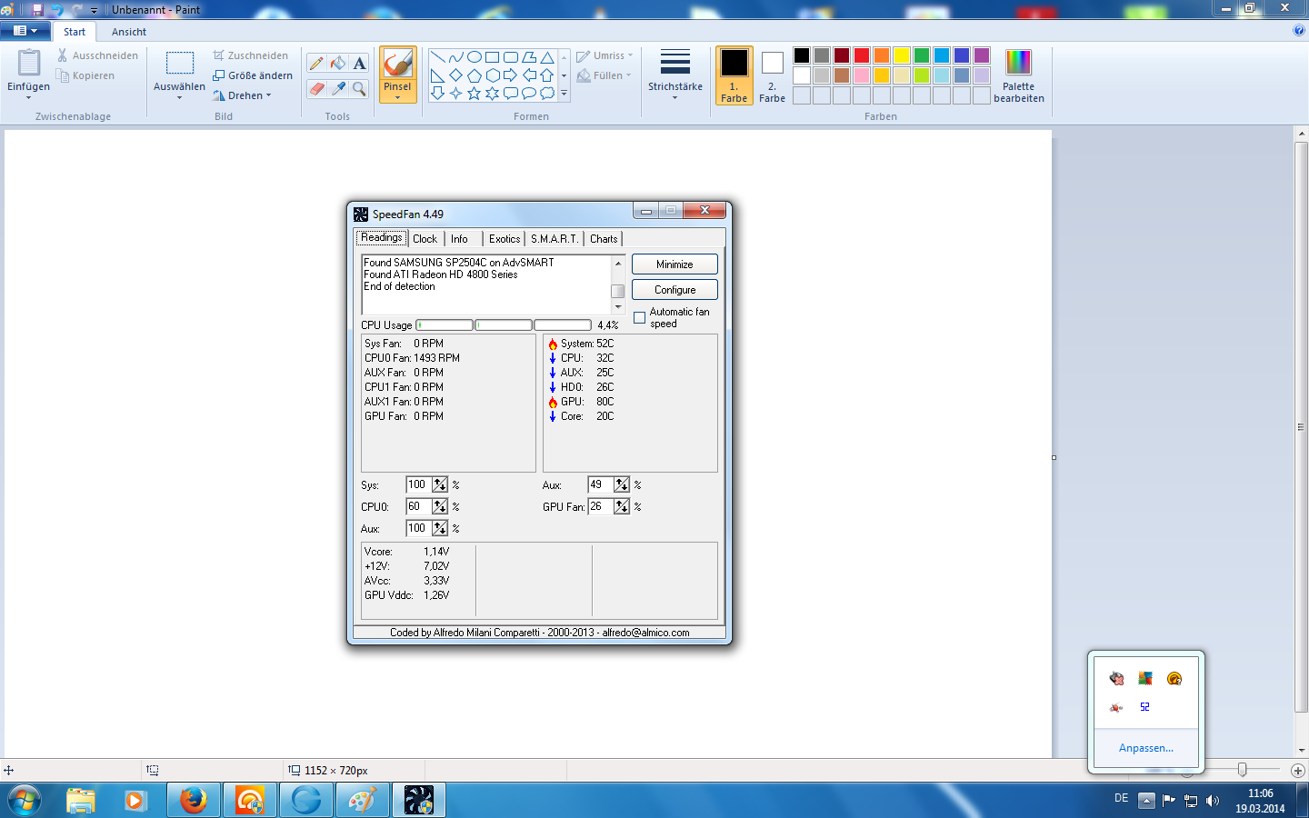
Task: Select 1. Farbe foreground color
Action: pyautogui.click(x=734, y=75)
